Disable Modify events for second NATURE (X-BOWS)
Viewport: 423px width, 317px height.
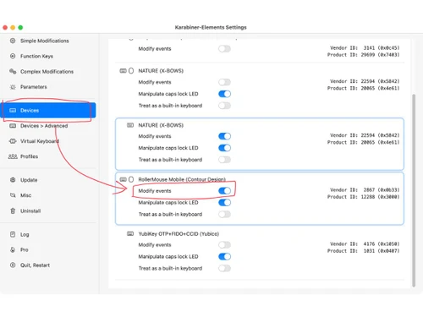[224, 136]
